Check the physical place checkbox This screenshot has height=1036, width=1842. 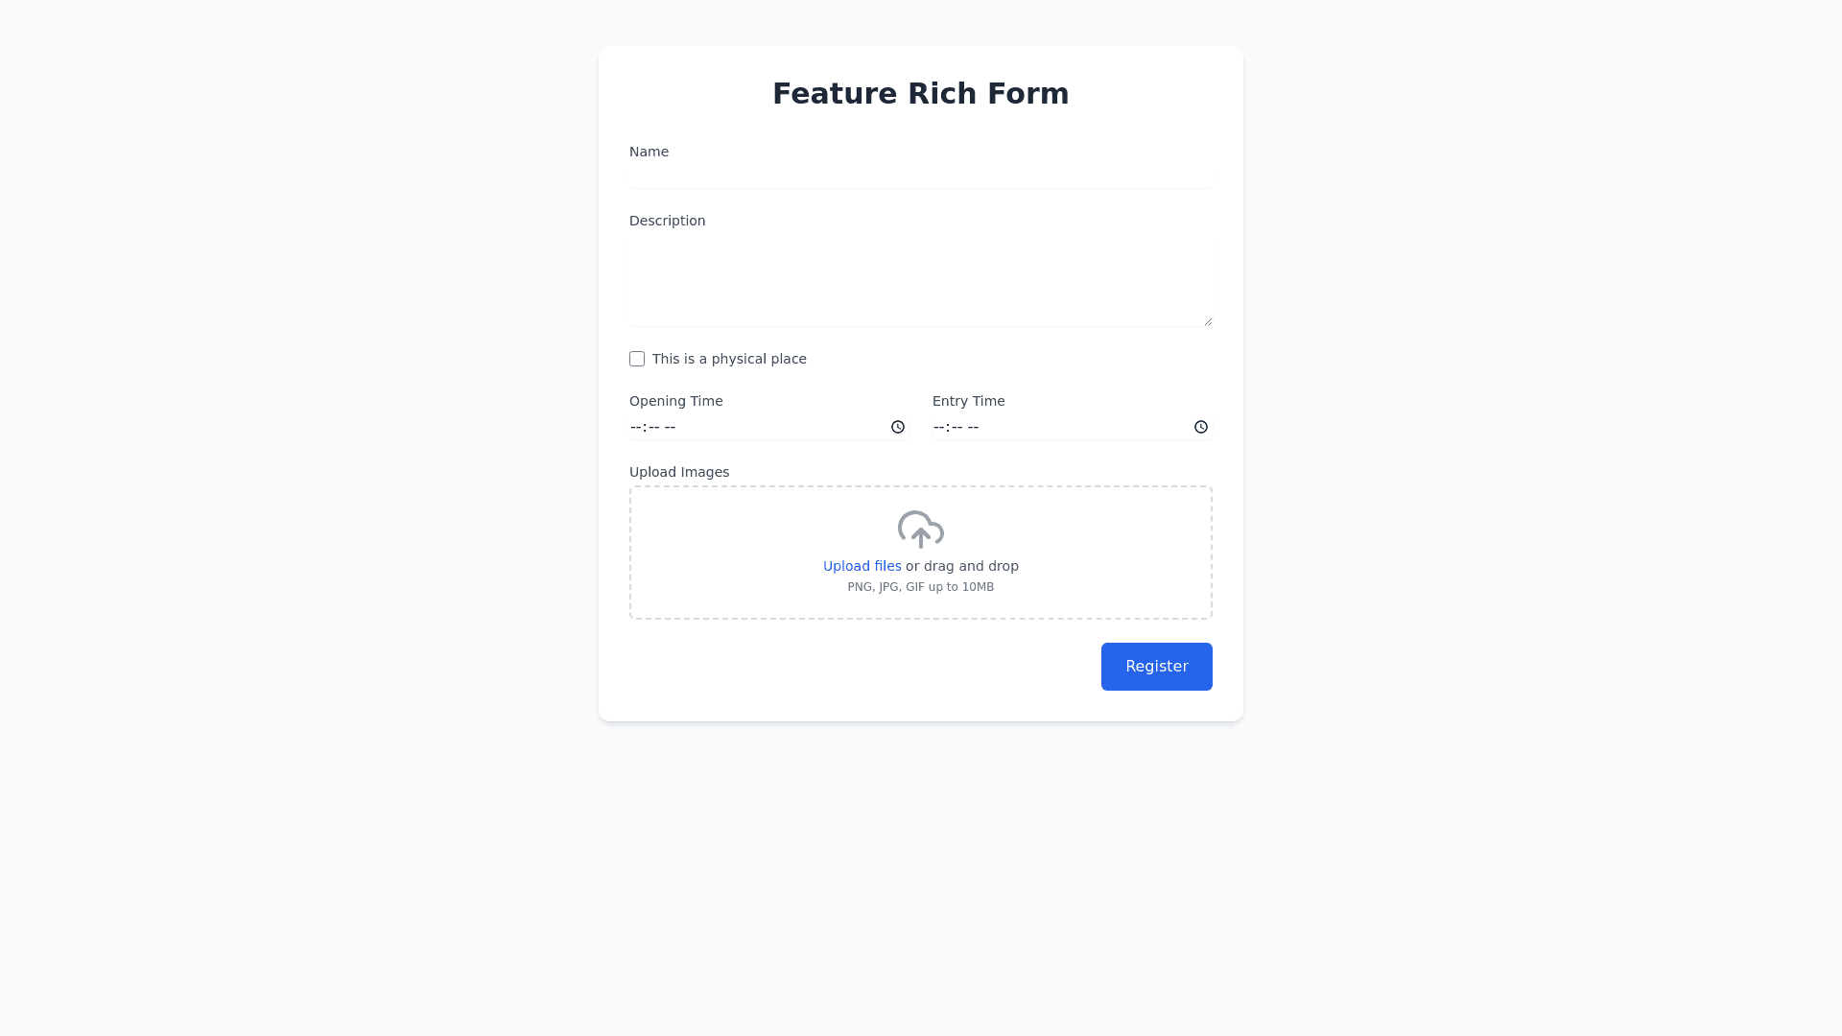(x=637, y=359)
